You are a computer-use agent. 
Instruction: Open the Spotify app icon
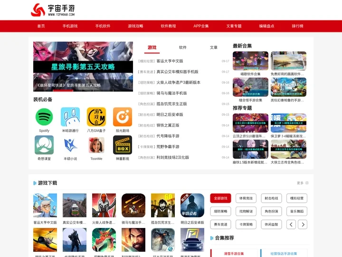tap(44, 117)
